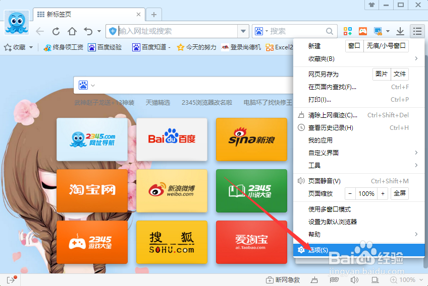Open the 2345游戏大全 tile

click(92, 242)
